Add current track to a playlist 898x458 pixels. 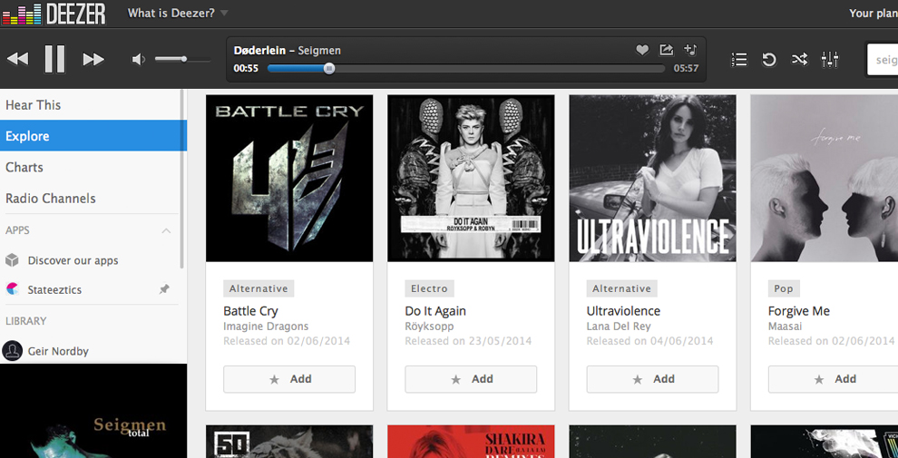690,50
